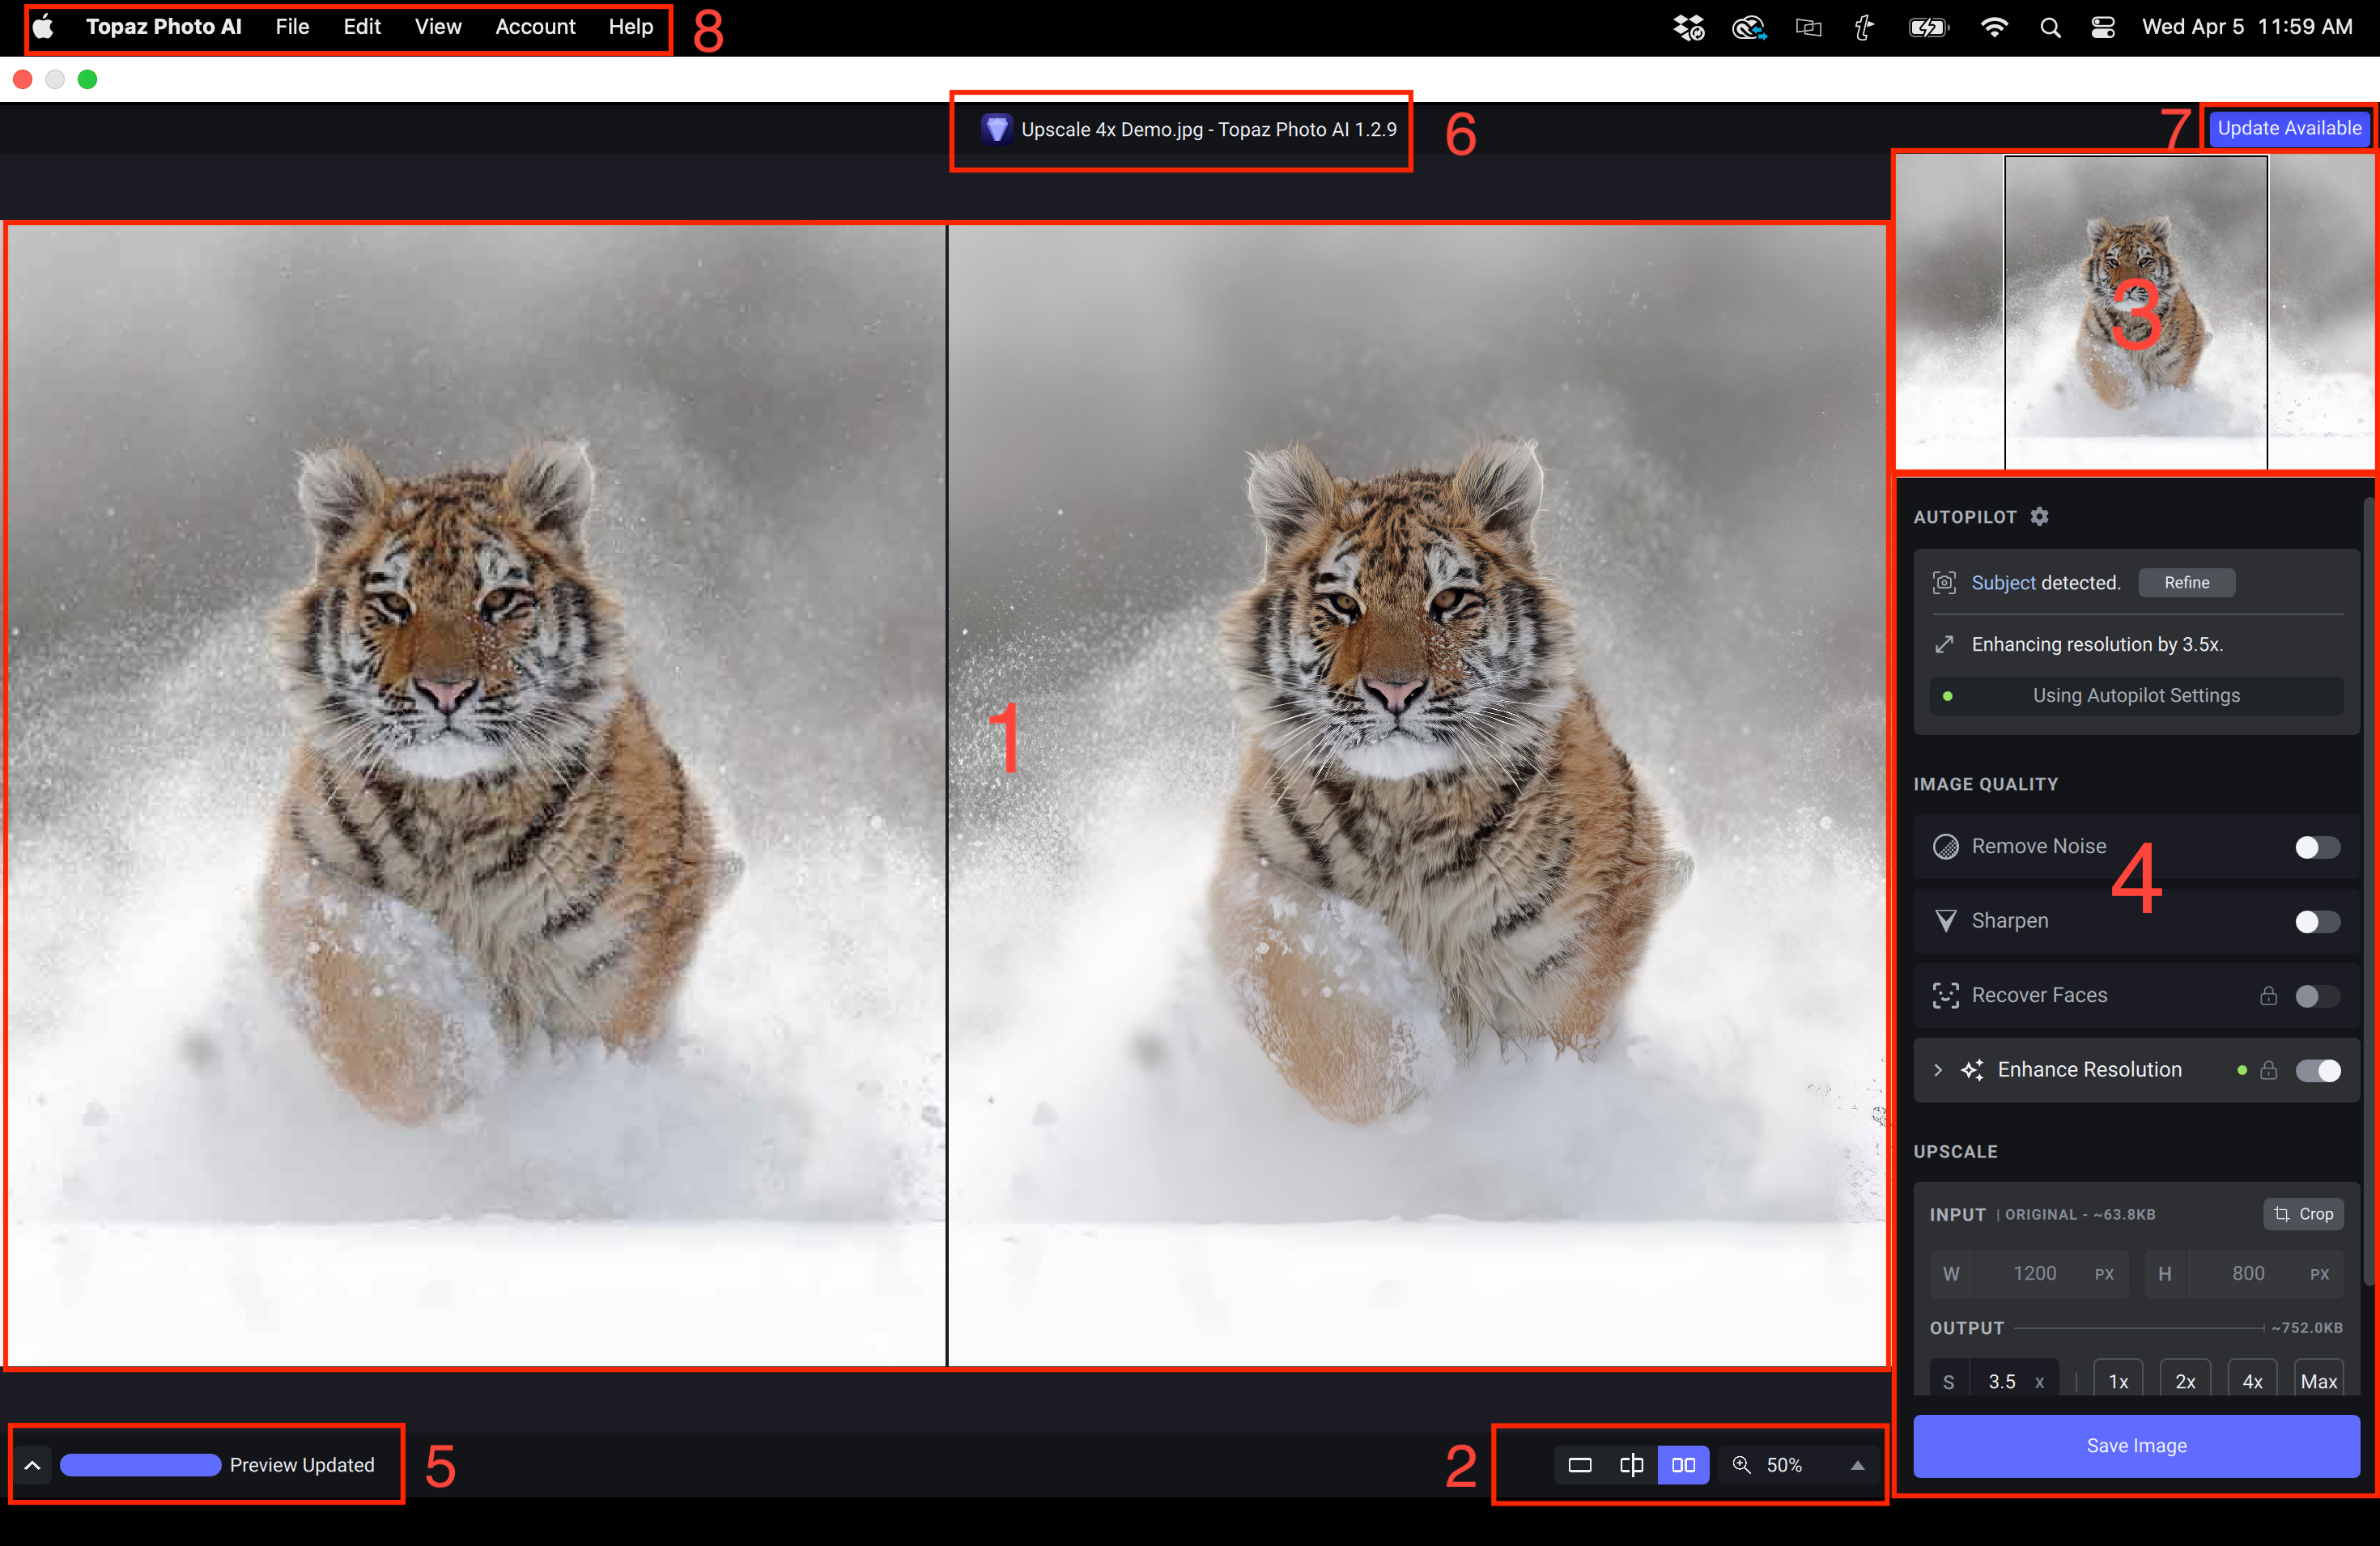Click the Recover Faces lock icon
This screenshot has height=1546, width=2380.
[x=2268, y=995]
